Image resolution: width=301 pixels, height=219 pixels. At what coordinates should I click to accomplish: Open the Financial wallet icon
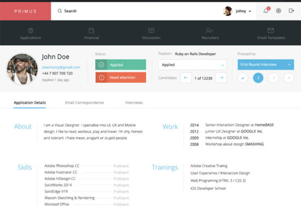(91, 30)
